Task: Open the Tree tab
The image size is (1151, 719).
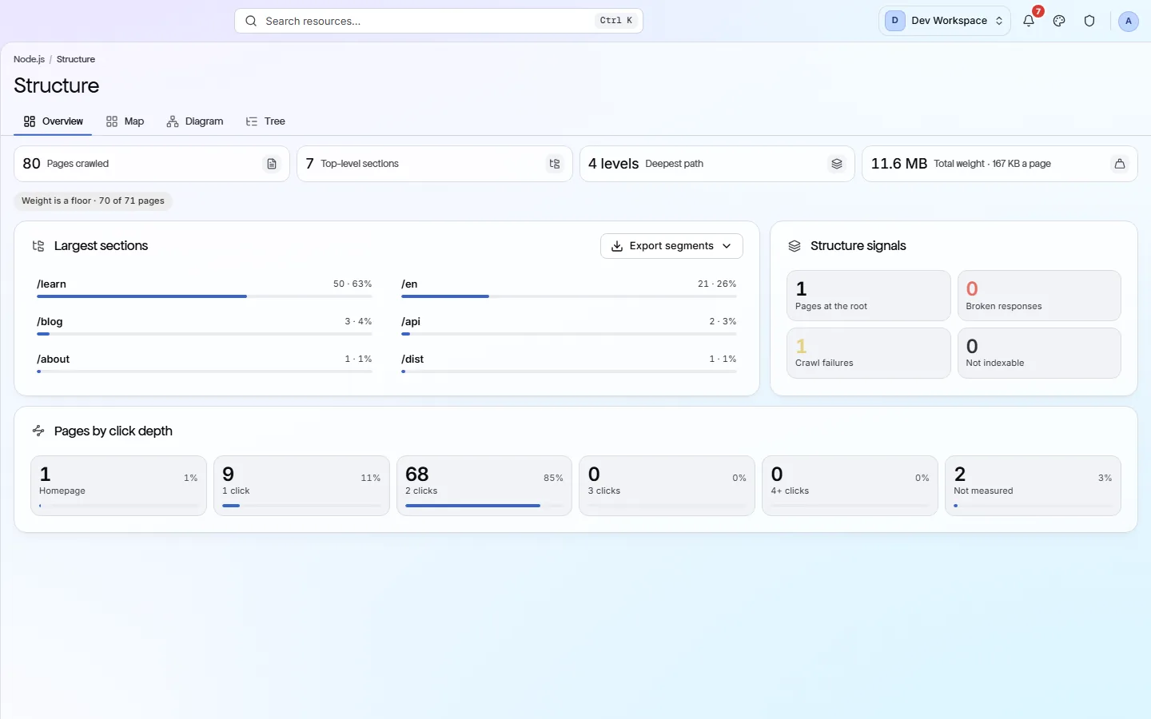Action: click(x=265, y=121)
